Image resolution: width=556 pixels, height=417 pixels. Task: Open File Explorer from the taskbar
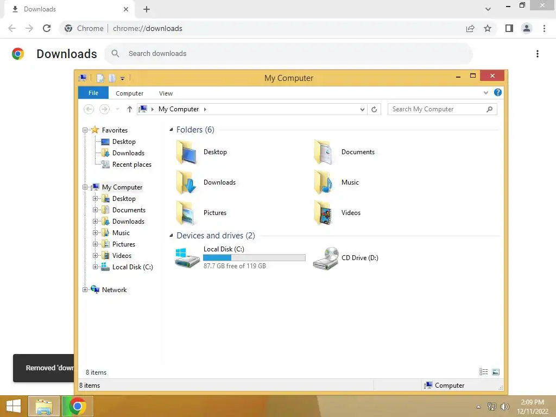click(x=44, y=406)
